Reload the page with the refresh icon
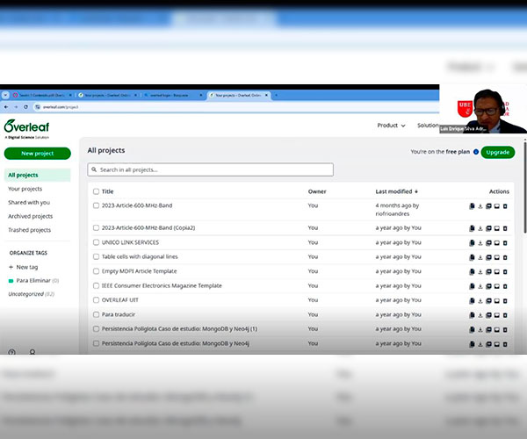Viewport: 527px width, 439px height. click(25, 107)
